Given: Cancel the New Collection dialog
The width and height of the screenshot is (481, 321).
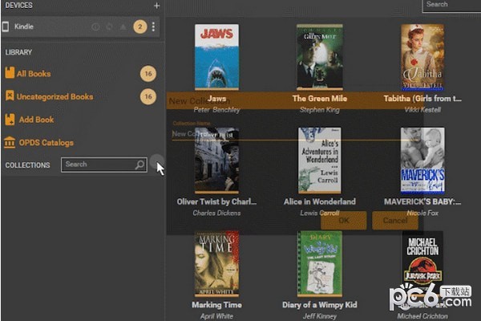Looking at the screenshot, I should 395,220.
